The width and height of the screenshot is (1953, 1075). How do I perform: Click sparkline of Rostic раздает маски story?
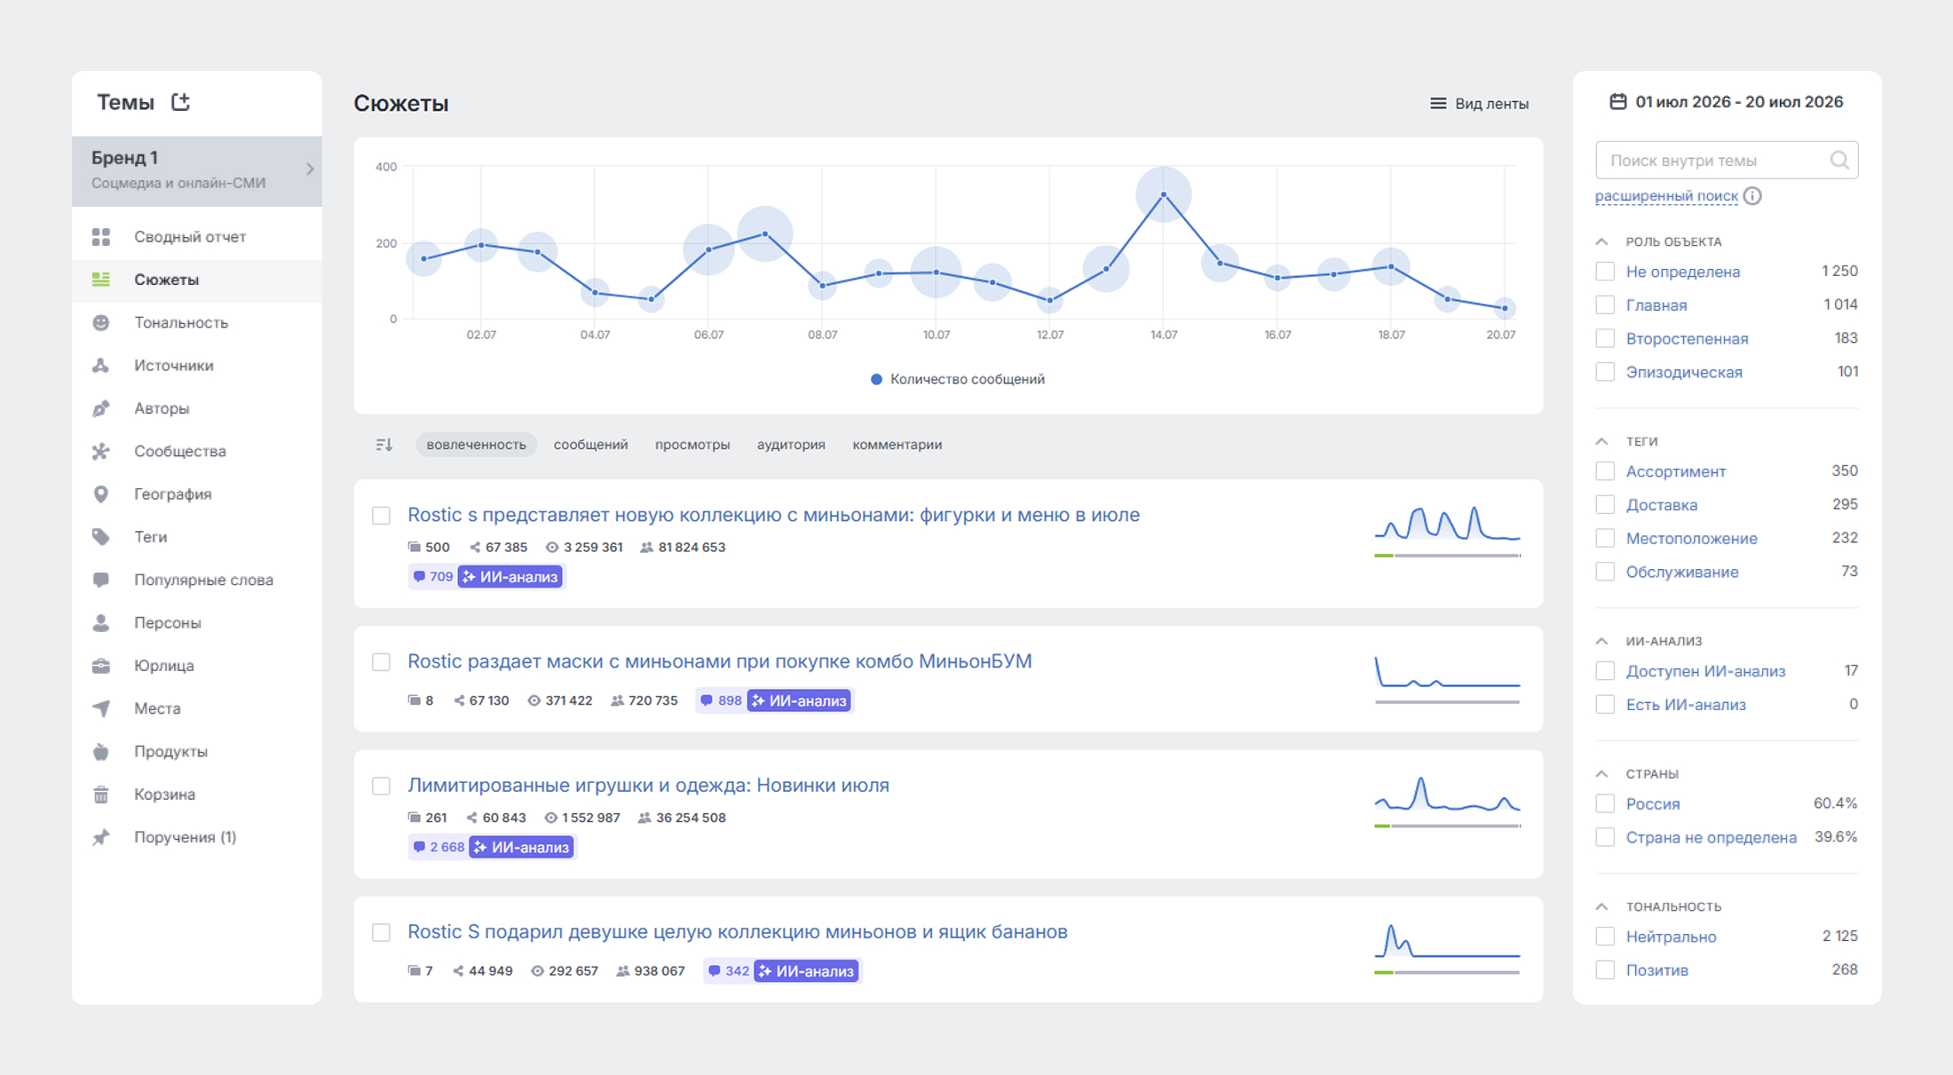click(1447, 673)
